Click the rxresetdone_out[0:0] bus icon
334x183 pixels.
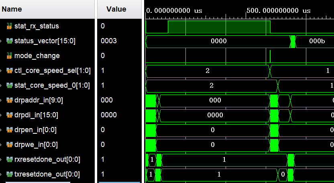click(x=9, y=159)
